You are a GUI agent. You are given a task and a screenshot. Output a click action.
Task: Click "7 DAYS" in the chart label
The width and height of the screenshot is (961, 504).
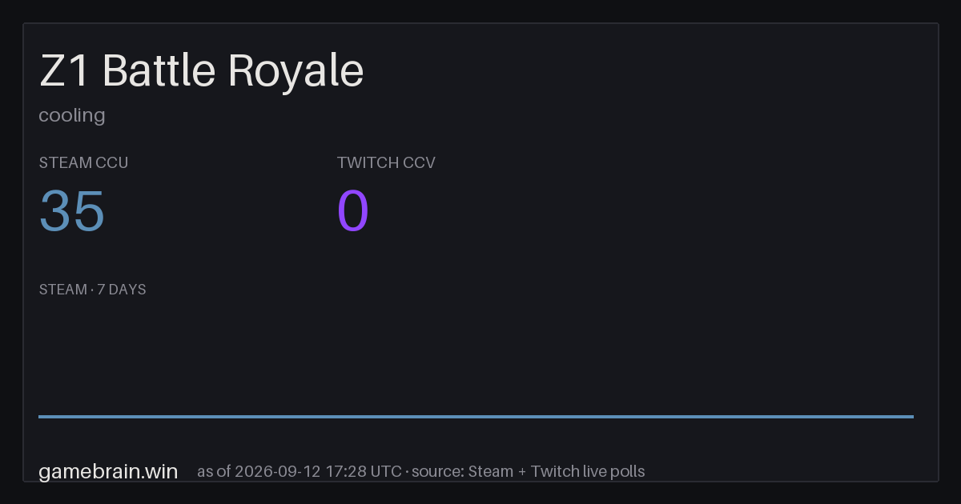[x=122, y=290]
